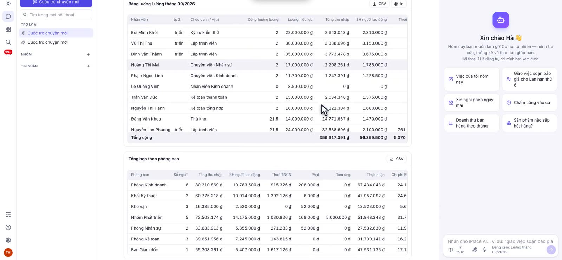
Task: Open the help question mark icon
Action: pyautogui.click(x=8, y=227)
